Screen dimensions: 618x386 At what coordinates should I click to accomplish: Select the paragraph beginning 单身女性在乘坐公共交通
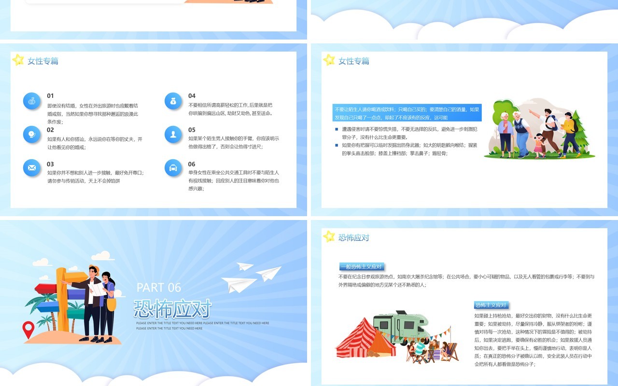tap(234, 180)
